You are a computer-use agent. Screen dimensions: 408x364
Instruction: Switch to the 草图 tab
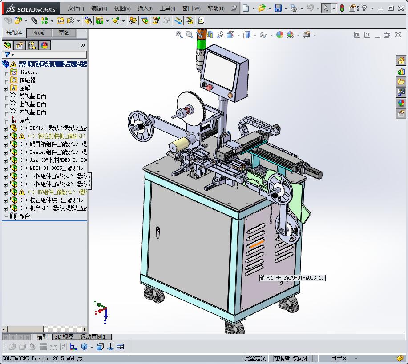pyautogui.click(x=64, y=32)
